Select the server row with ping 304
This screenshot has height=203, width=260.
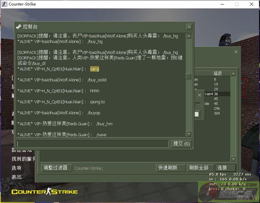[217, 113]
